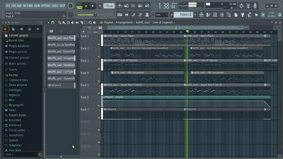283x159 pixels.
Task: Click the stamp tool icon in toolbar
Action: 147,15
